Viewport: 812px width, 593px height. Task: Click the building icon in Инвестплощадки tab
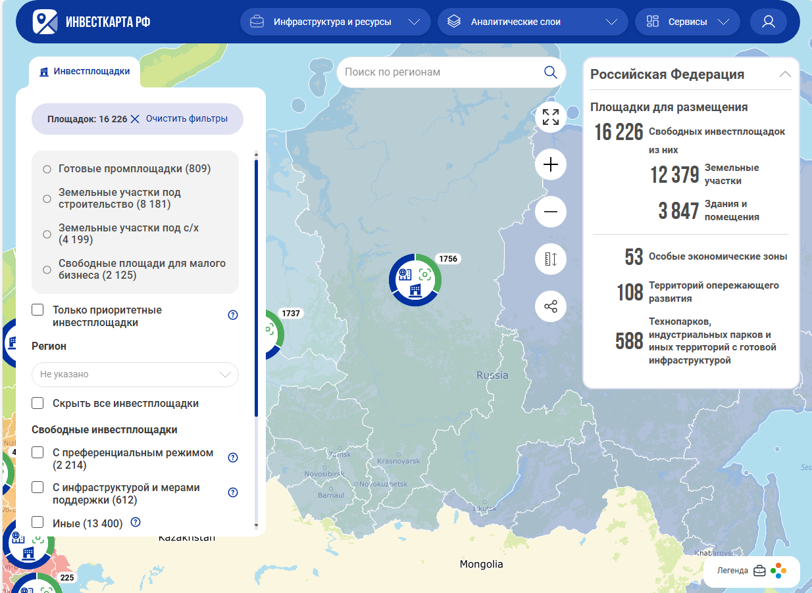[45, 72]
